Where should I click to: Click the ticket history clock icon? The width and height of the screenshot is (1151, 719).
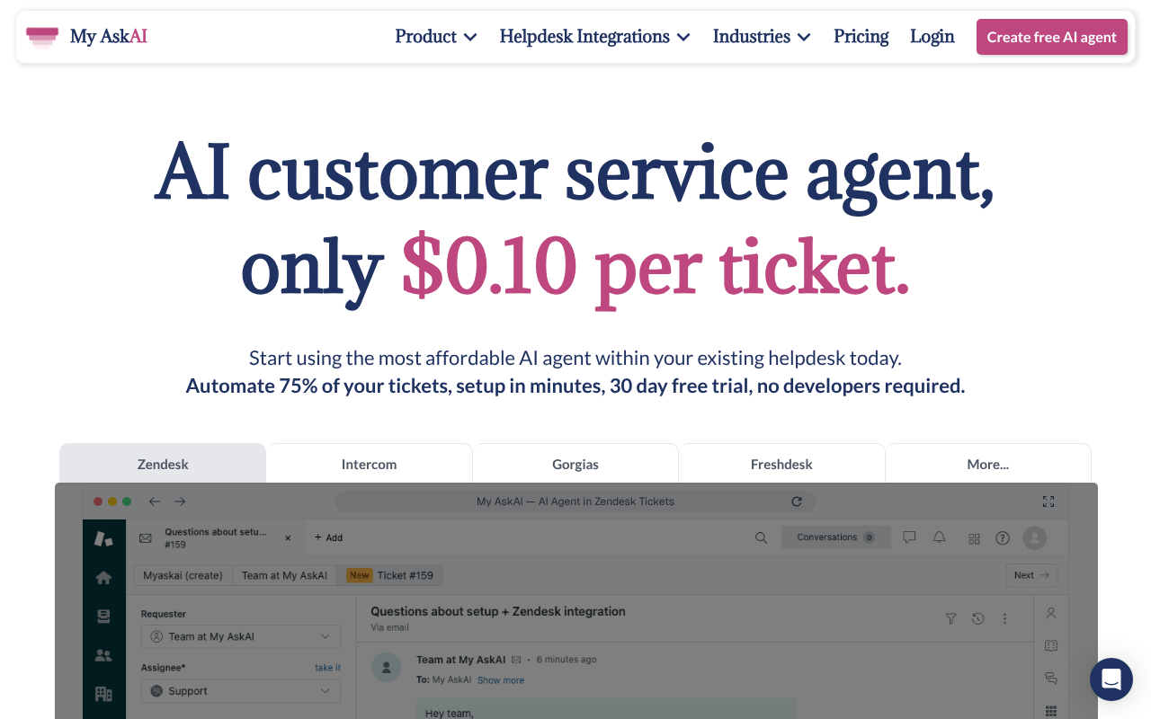tap(977, 618)
